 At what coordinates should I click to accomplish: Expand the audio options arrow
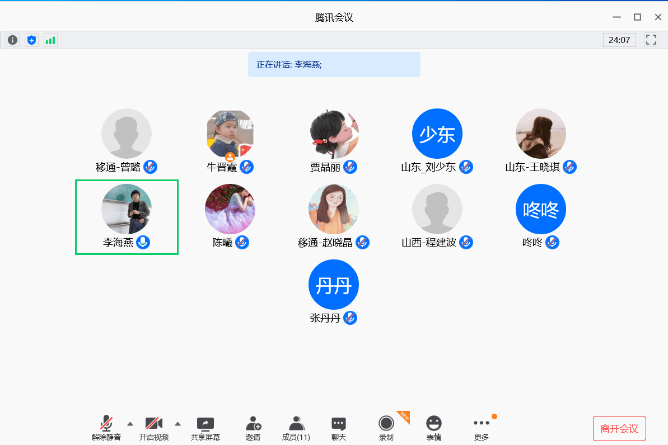(130, 423)
